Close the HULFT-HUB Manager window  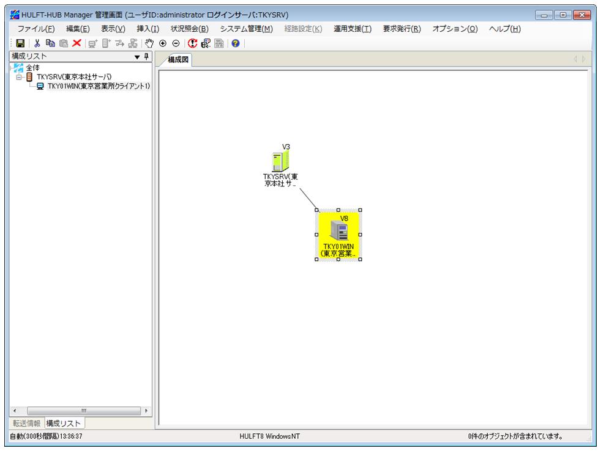[582, 15]
